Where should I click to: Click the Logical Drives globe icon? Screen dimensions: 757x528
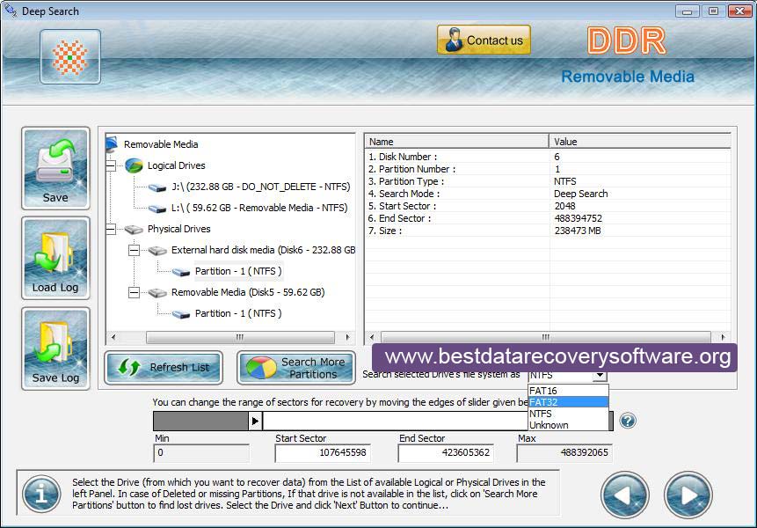click(134, 165)
